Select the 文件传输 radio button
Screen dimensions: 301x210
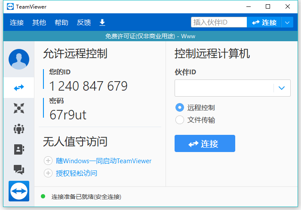180,120
